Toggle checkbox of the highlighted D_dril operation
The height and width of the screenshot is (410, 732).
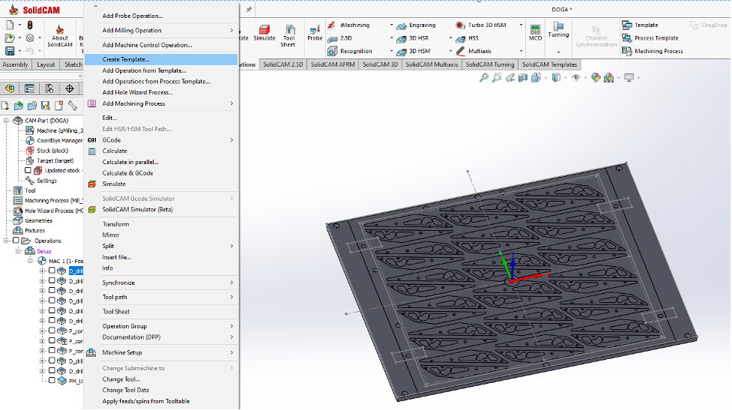tap(52, 271)
